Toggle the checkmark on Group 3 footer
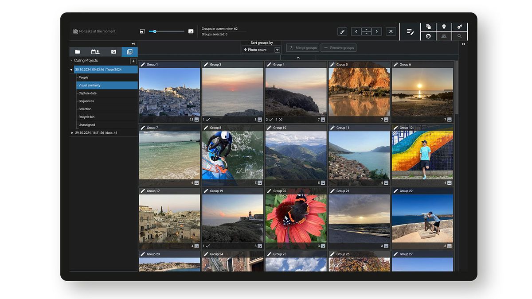Viewport: 532px width, 299px height. tap(207, 120)
